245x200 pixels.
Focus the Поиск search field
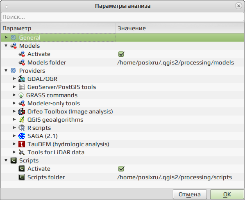(x=122, y=17)
